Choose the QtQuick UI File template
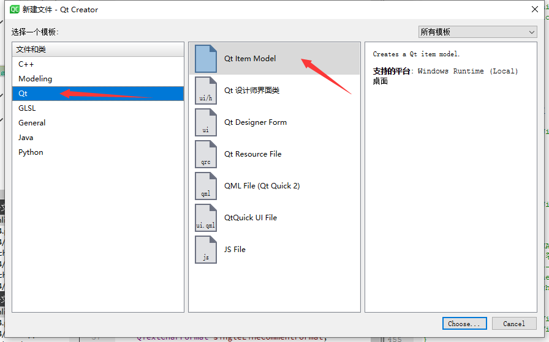Screen dimensions: 549x342 coord(274,218)
